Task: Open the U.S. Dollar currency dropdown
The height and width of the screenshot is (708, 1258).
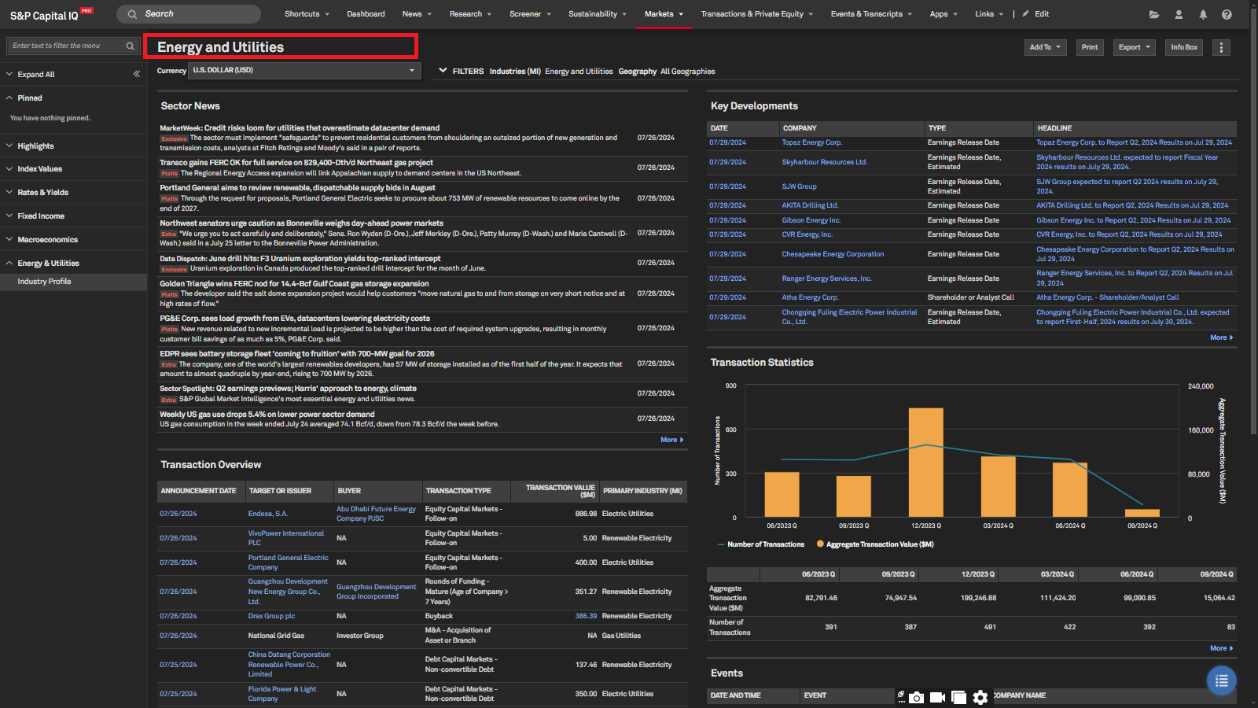Action: tap(304, 71)
